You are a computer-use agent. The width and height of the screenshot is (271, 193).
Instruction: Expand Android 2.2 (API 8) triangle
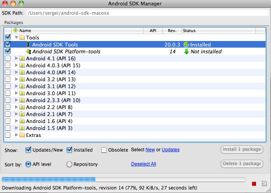pyautogui.click(x=16, y=107)
